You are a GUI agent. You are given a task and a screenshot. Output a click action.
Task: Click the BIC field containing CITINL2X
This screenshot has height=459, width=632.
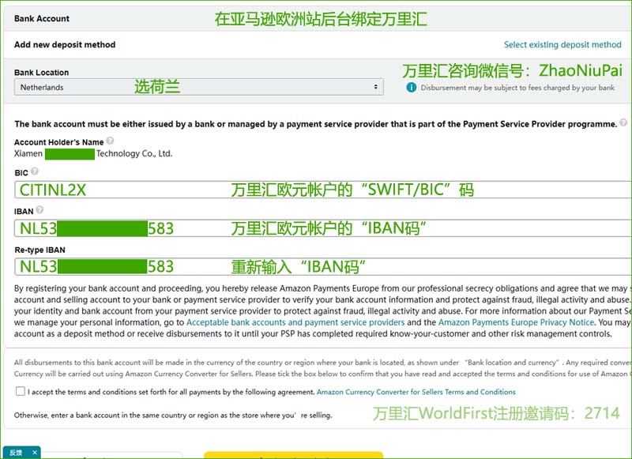[95, 189]
